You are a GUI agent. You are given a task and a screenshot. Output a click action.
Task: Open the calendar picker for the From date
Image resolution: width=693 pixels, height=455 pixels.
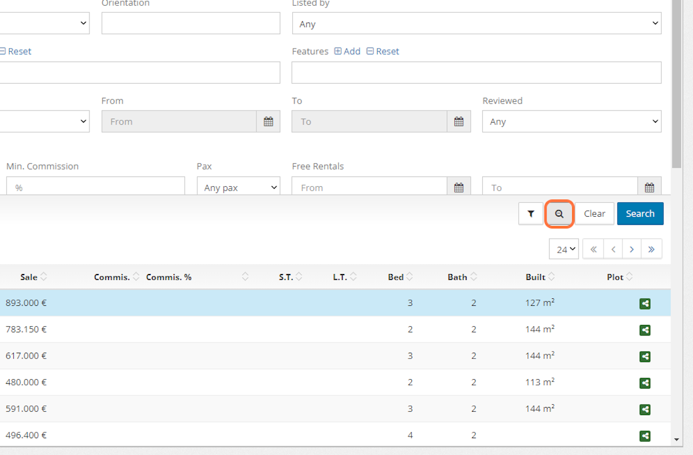pyautogui.click(x=268, y=121)
